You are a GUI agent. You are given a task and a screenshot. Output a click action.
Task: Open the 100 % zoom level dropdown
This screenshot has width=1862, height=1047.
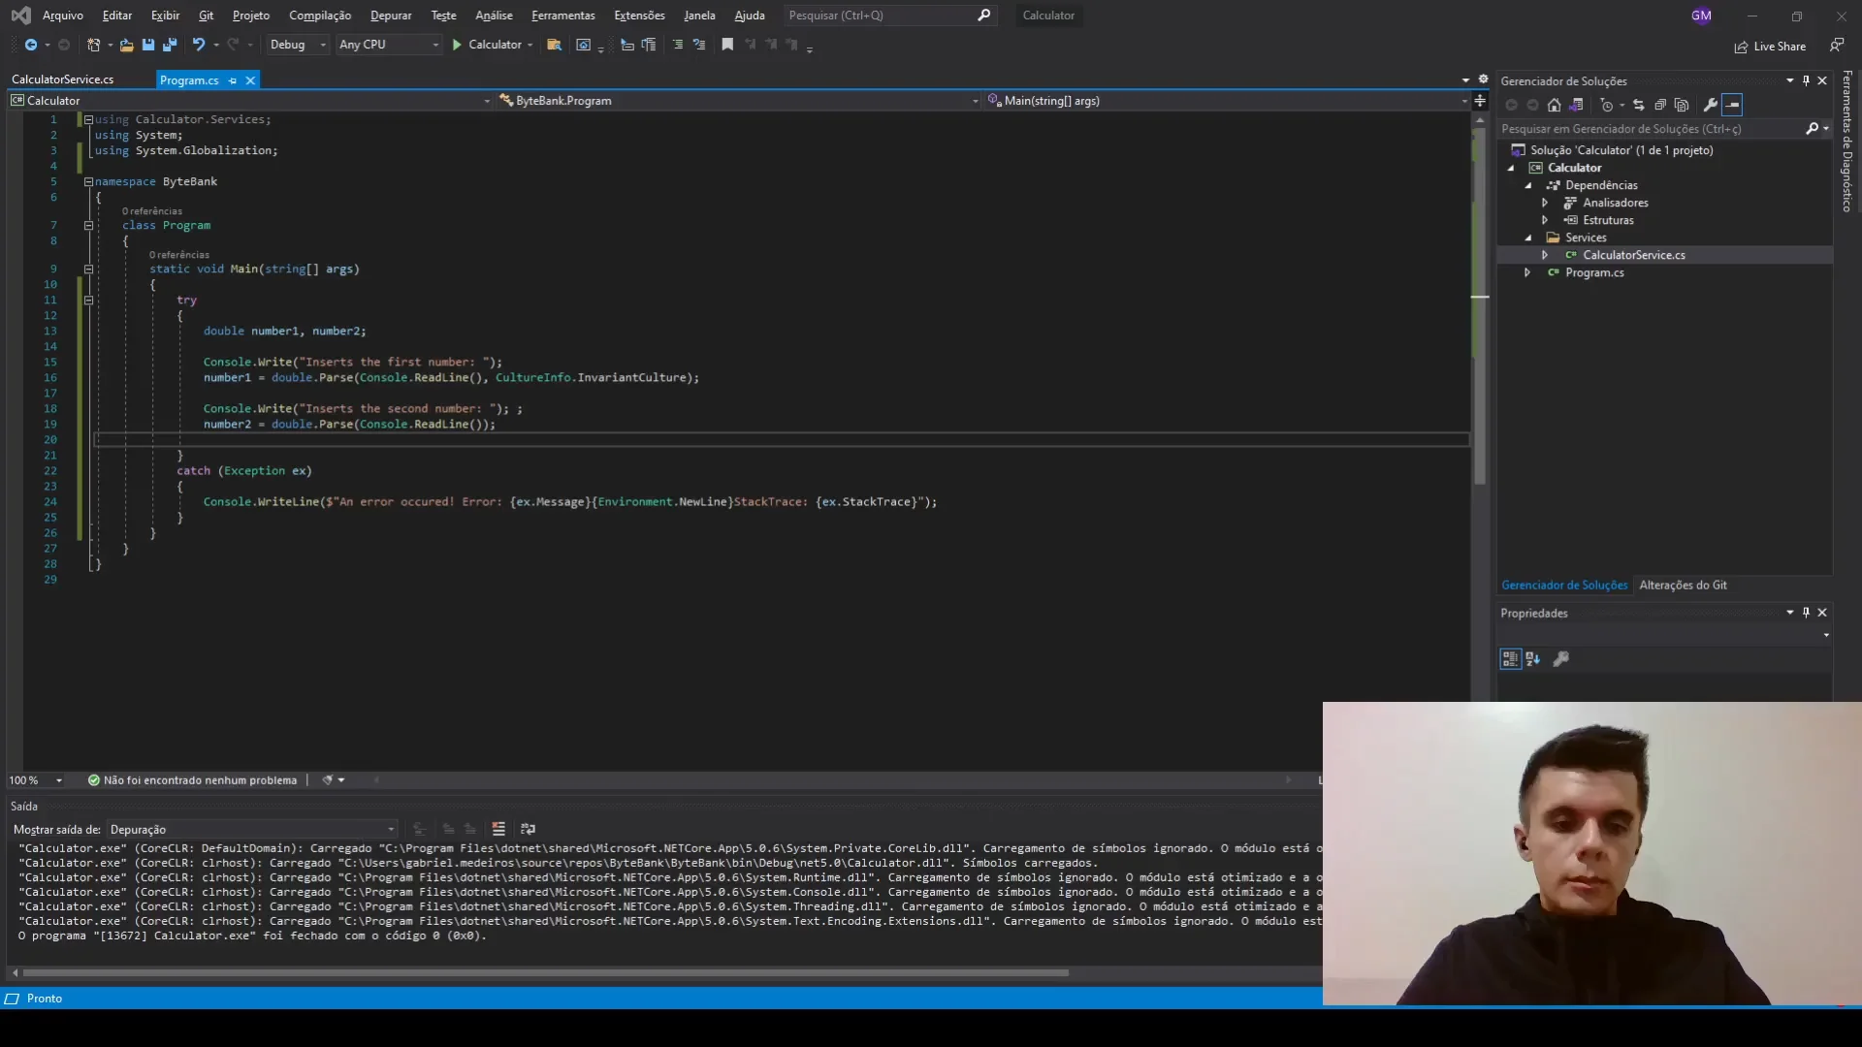point(36,780)
